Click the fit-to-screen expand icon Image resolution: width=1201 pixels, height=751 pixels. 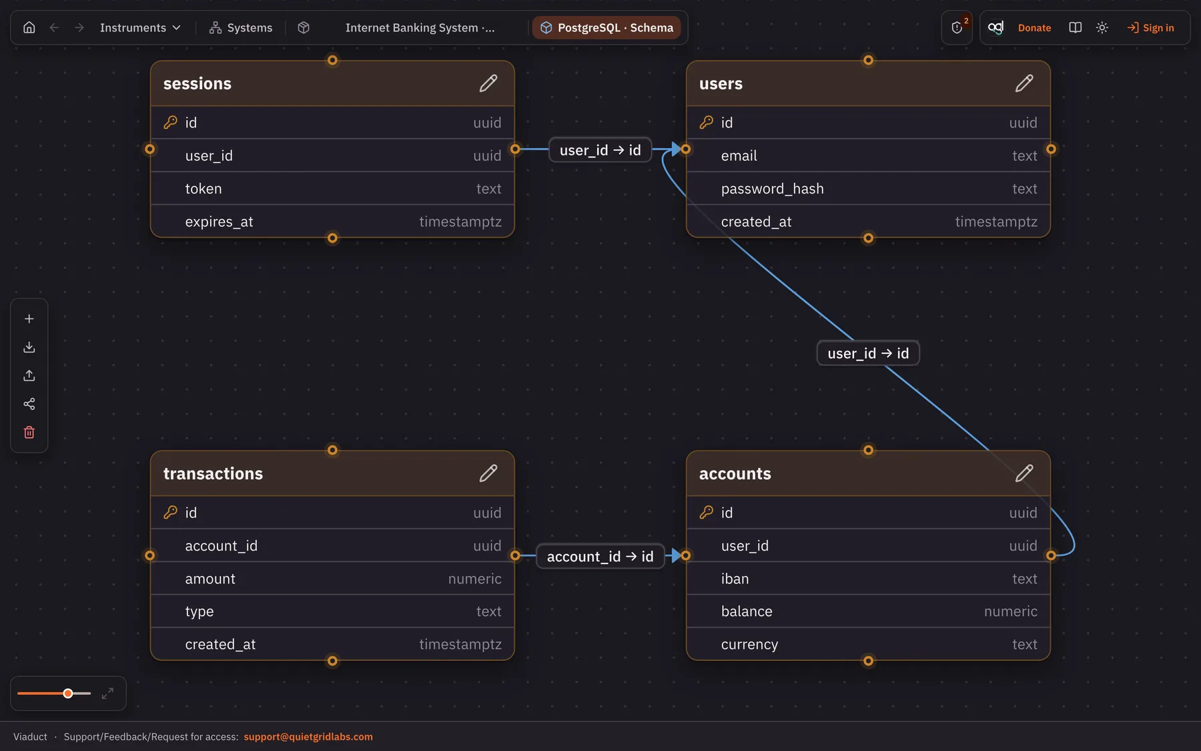pos(107,694)
